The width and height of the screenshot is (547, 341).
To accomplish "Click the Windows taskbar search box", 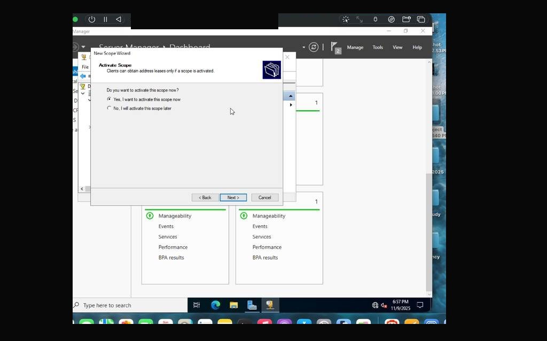I will (x=130, y=305).
